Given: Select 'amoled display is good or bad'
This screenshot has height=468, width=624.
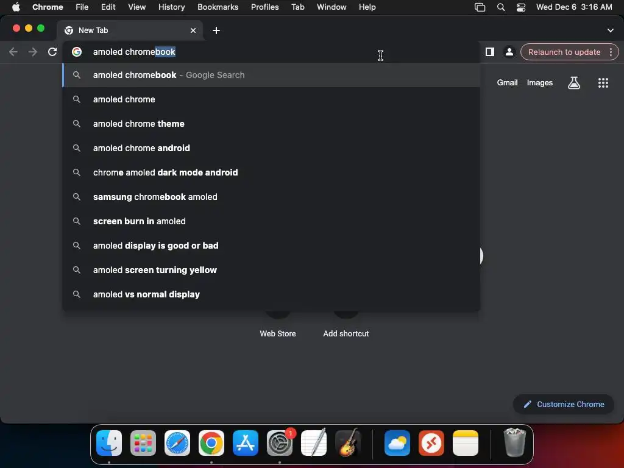Looking at the screenshot, I should click(x=271, y=246).
